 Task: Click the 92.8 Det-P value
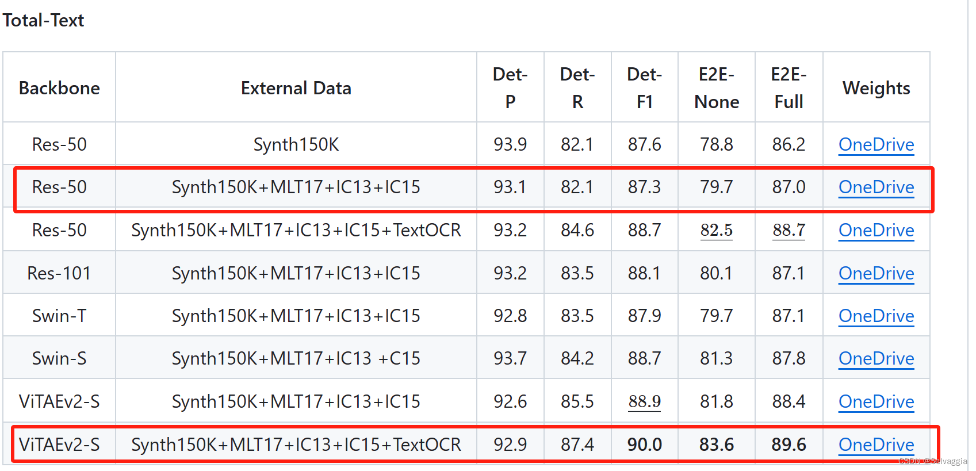click(x=510, y=316)
